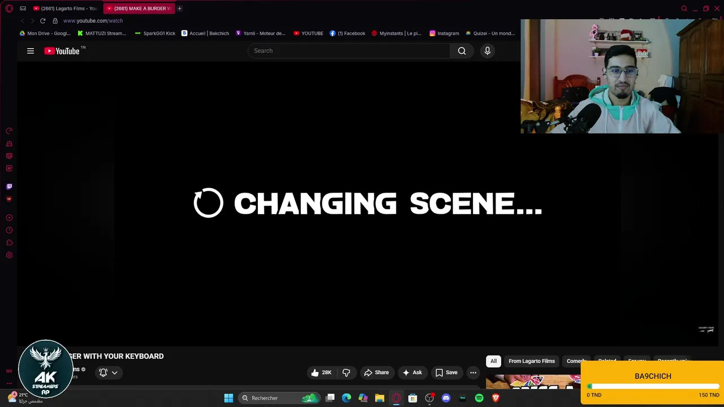Image resolution: width=724 pixels, height=407 pixels.
Task: Click the BA9CHICH donation goal progress bar
Action: 653,387
